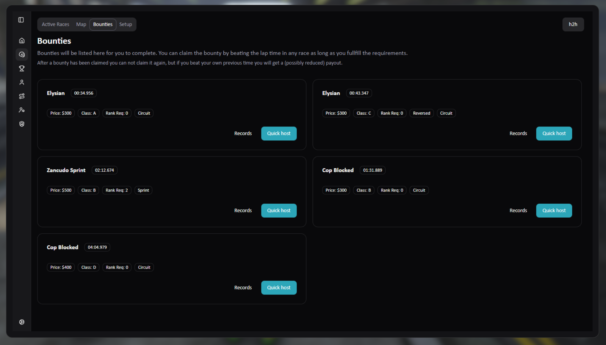Open the track route icon
This screenshot has height=345, width=606.
tap(22, 96)
